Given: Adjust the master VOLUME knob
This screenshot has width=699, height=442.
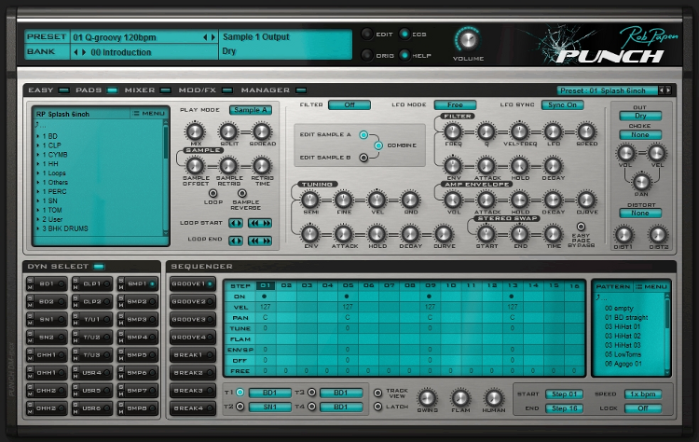Looking at the screenshot, I should (468, 40).
